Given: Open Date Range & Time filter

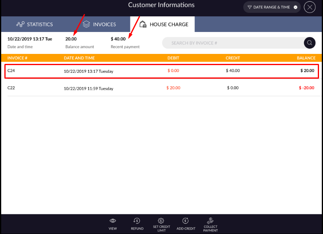Looking at the screenshot, I should [x=272, y=7].
